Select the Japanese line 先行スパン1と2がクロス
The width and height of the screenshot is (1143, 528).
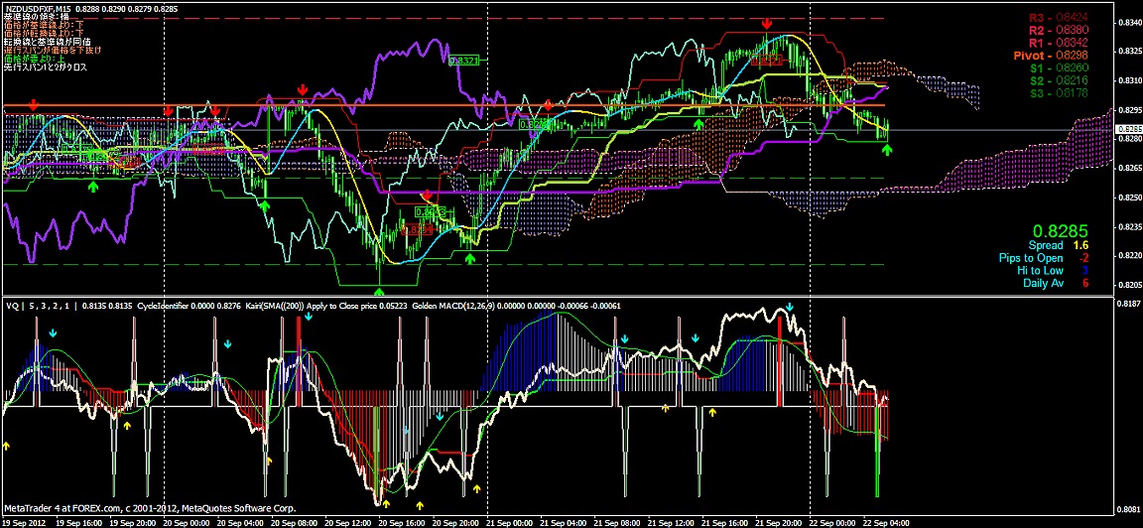46,67
